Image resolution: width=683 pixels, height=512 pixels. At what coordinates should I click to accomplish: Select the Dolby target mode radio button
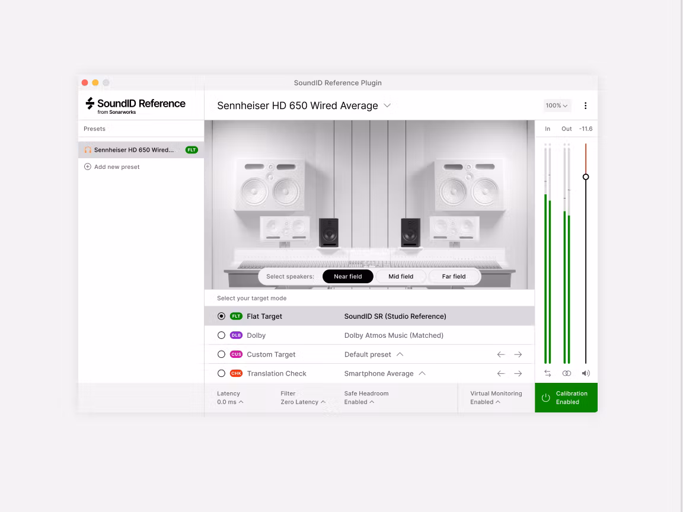[x=221, y=335]
